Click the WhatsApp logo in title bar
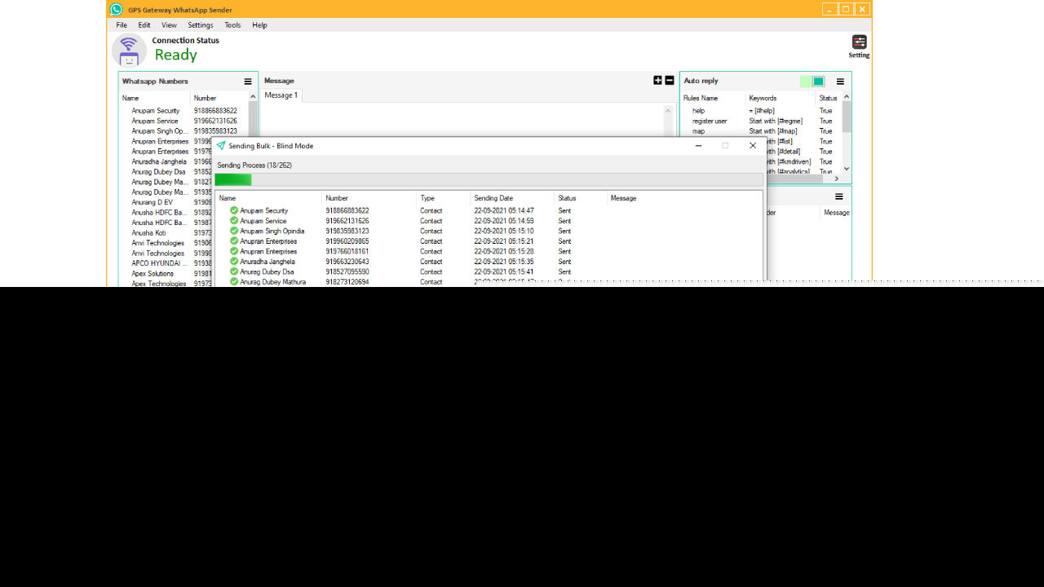The height and width of the screenshot is (587, 1044). click(x=117, y=9)
